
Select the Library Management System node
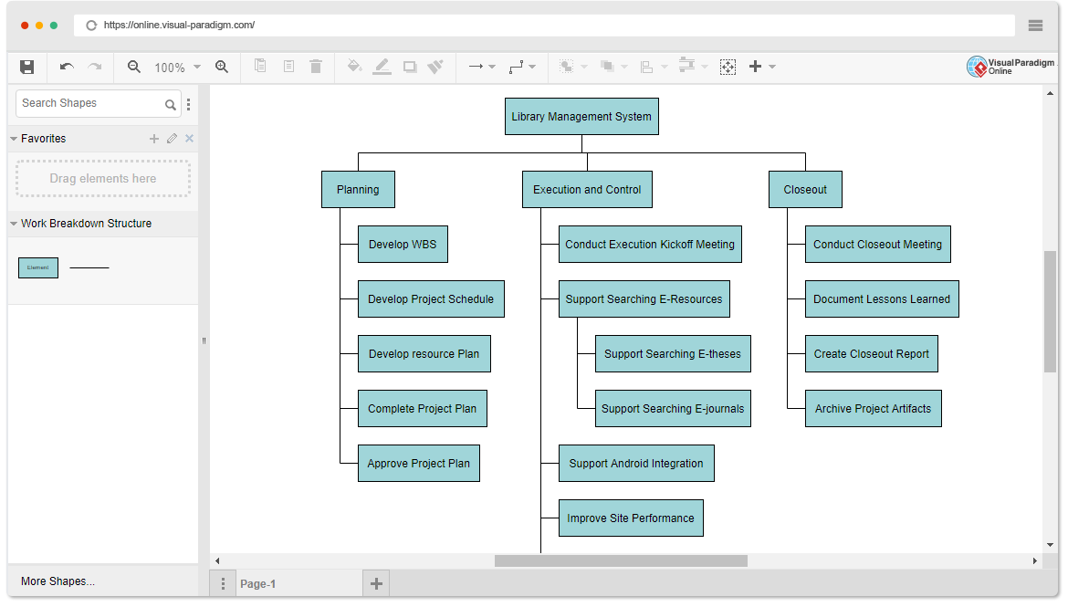coord(581,117)
